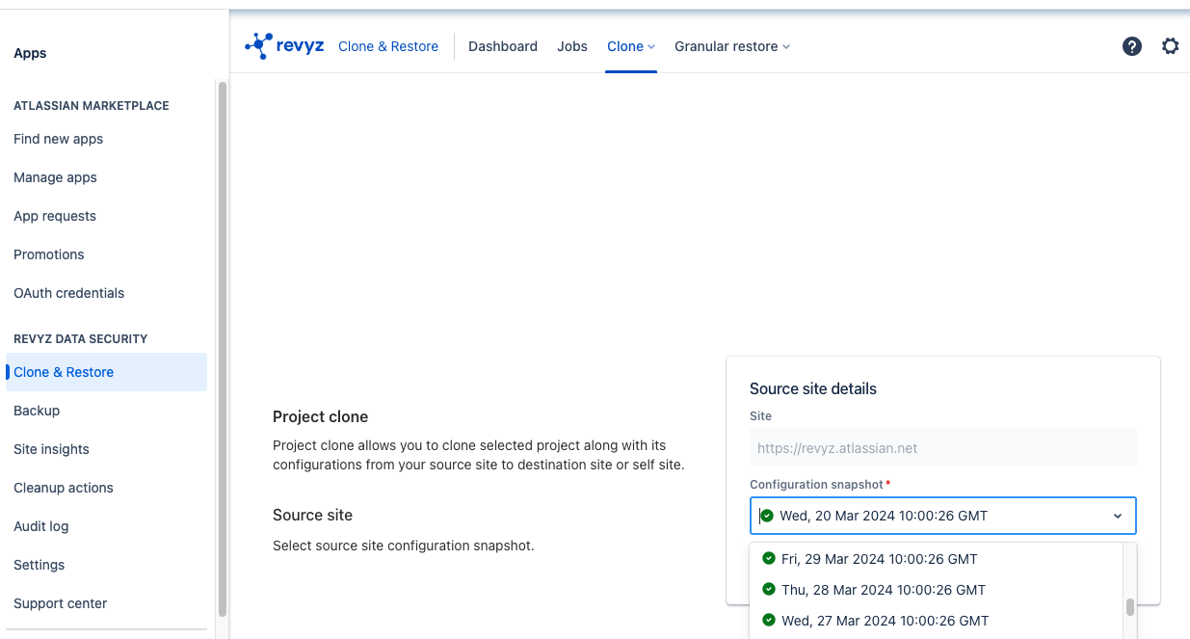Image resolution: width=1190 pixels, height=639 pixels.
Task: Collapse the Configuration snapshot dropdown arrow
Action: 1118,516
